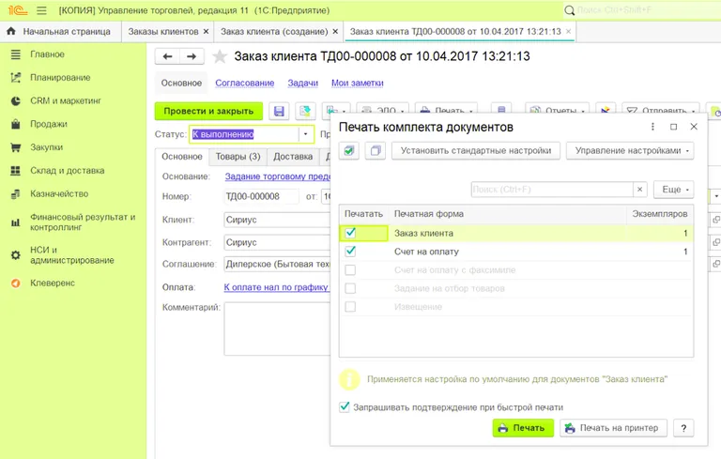Click into the Комментарий text area
Image resolution: width=721 pixels, height=459 pixels.
[277, 329]
